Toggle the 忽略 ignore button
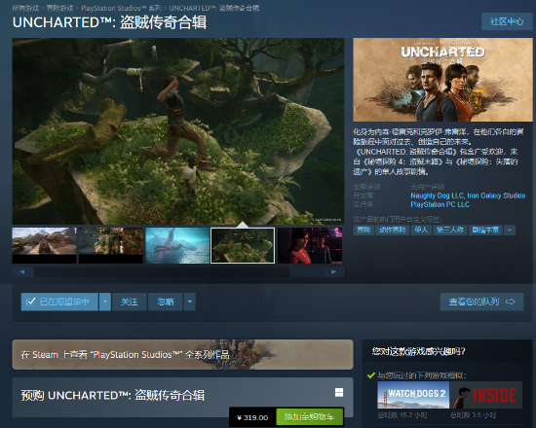 pos(166,302)
